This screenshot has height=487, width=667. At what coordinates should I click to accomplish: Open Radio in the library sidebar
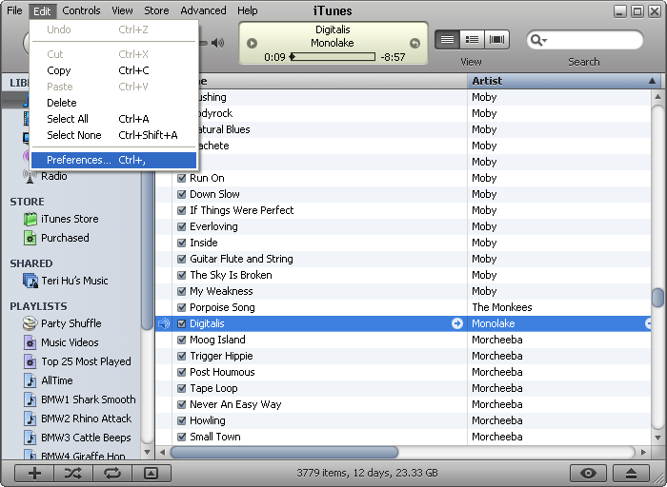pos(53,176)
